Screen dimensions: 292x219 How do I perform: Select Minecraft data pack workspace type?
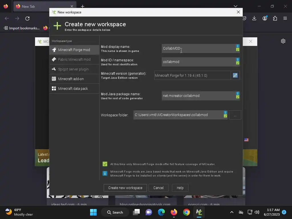click(x=74, y=88)
